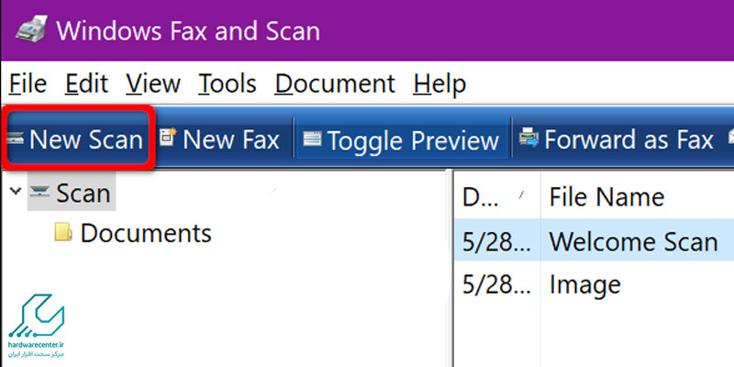Click the Documents folder icon
This screenshot has width=734, height=367.
pos(63,232)
